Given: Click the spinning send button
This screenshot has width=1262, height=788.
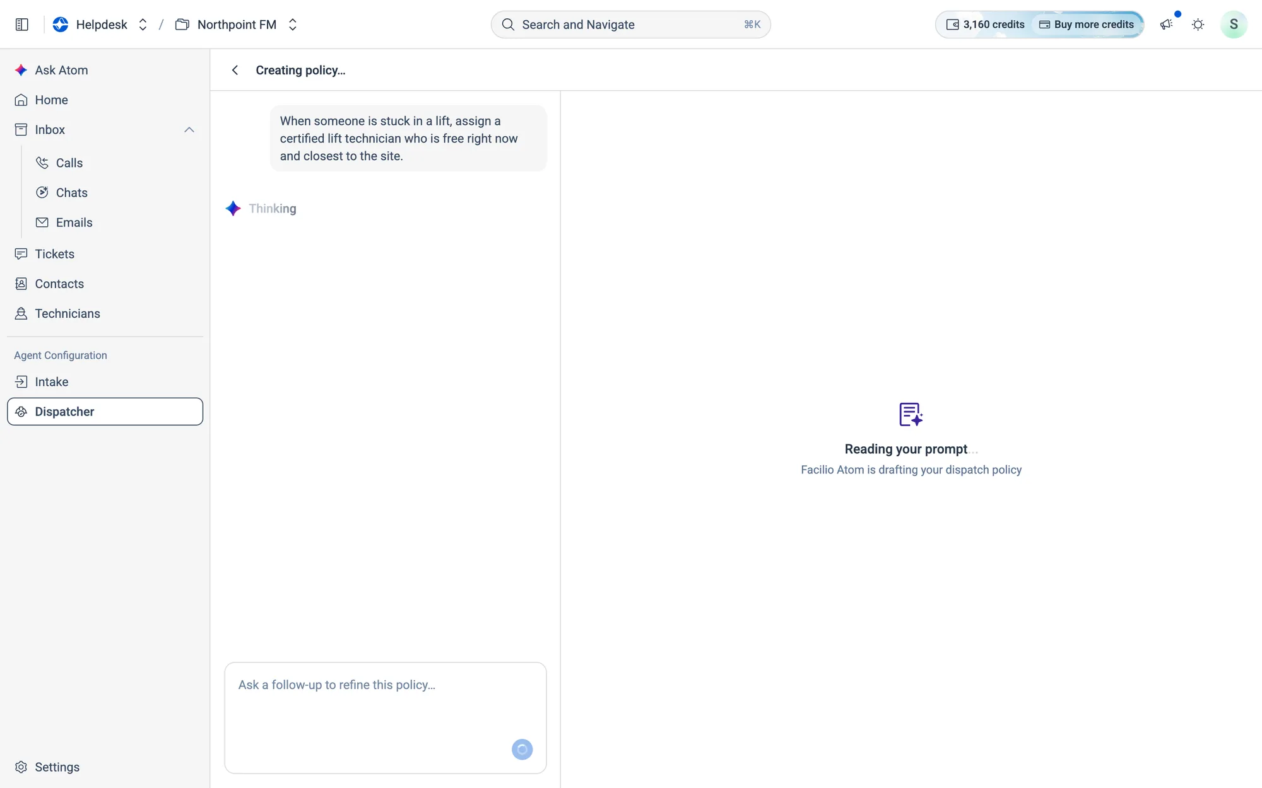Looking at the screenshot, I should [x=522, y=750].
